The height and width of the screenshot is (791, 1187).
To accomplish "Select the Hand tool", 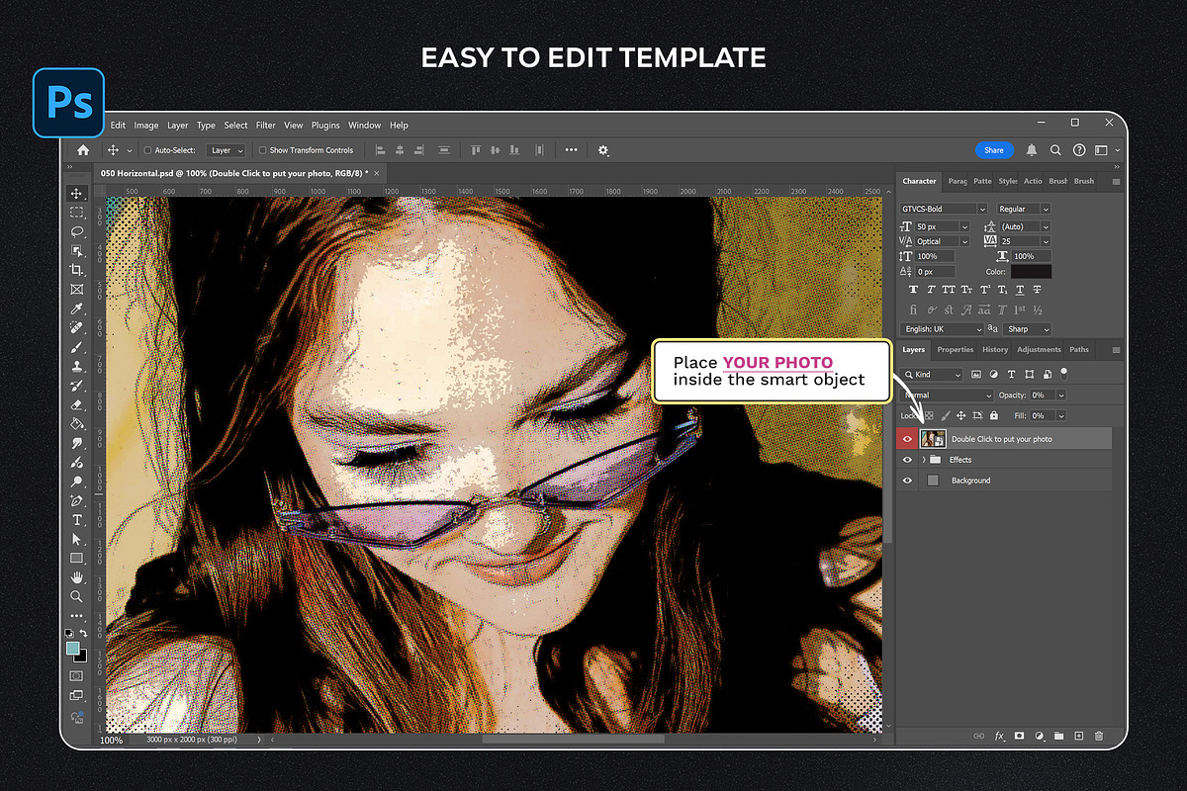I will click(x=77, y=577).
